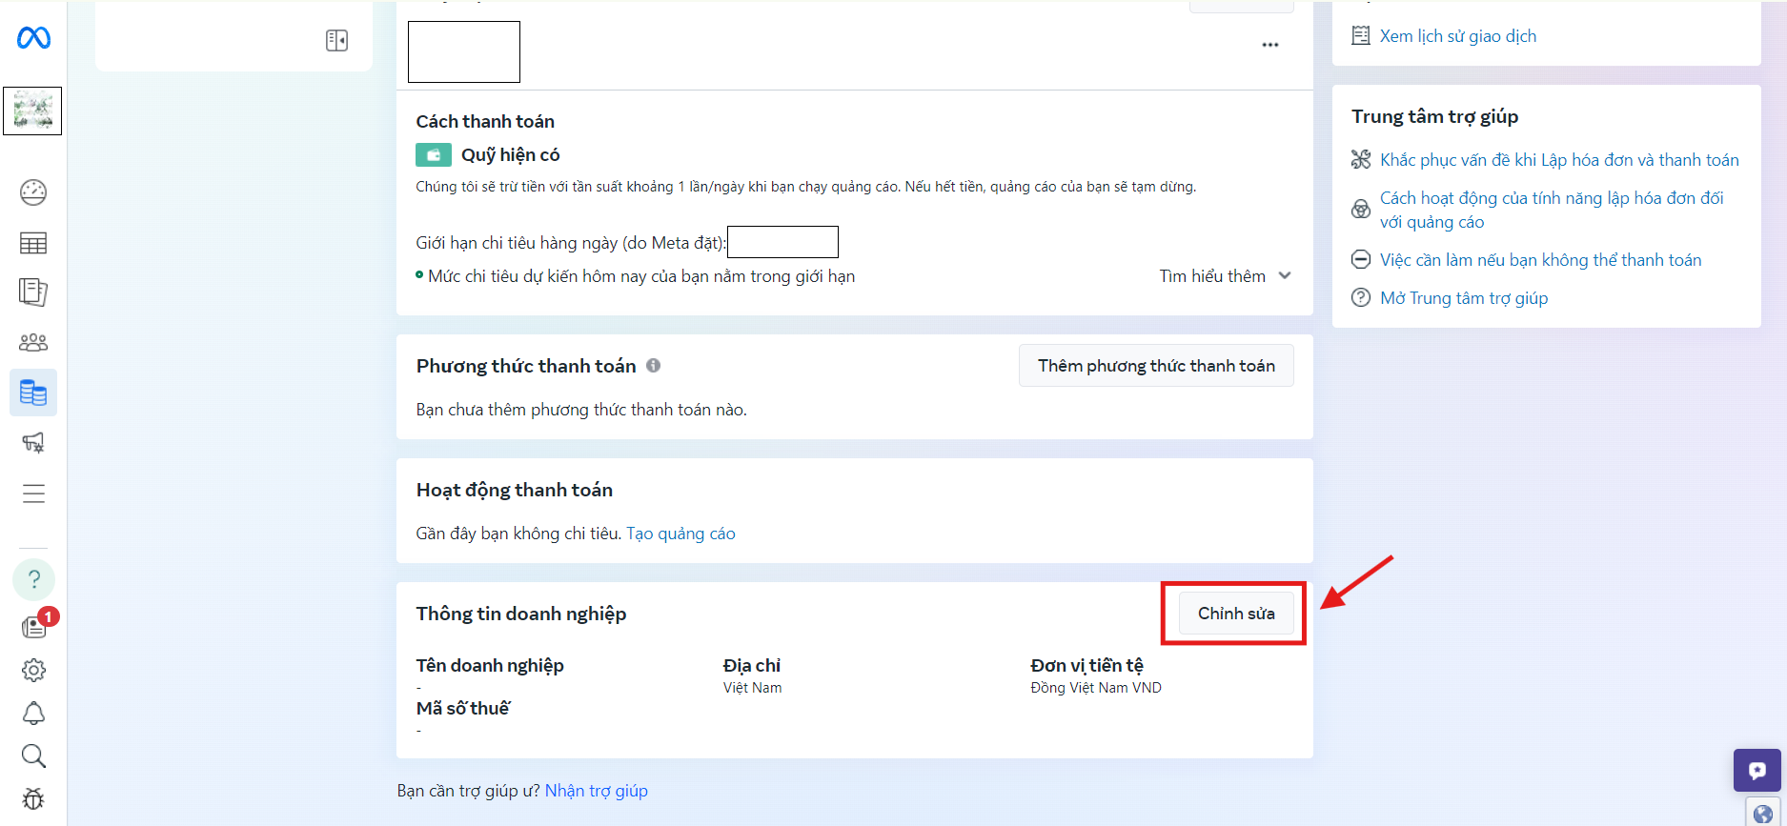This screenshot has height=826, width=1787.
Task: Open the three-dot more options menu
Action: (x=1269, y=45)
